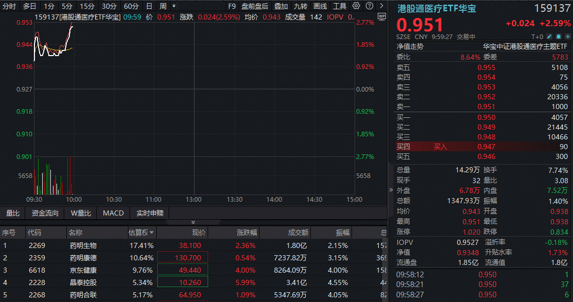573x302 pixels.
Task: Click 京东健康 green-bordered price 49.440
Action: click(x=182, y=270)
